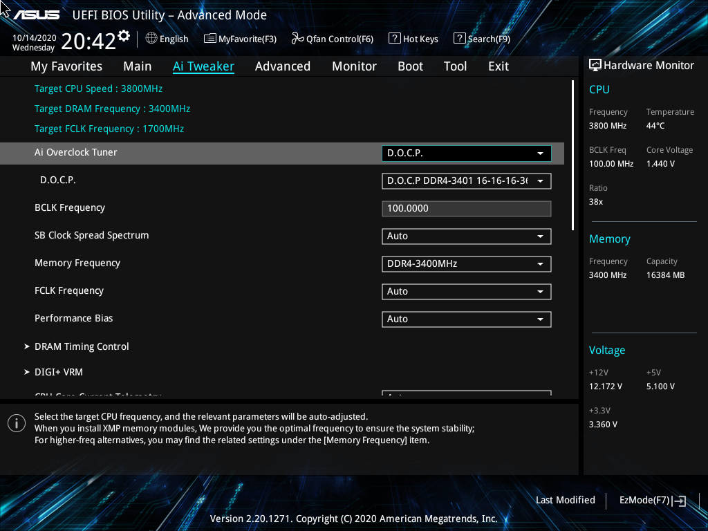Click the EzMode exit arrow icon
The width and height of the screenshot is (708, 531).
[679, 501]
